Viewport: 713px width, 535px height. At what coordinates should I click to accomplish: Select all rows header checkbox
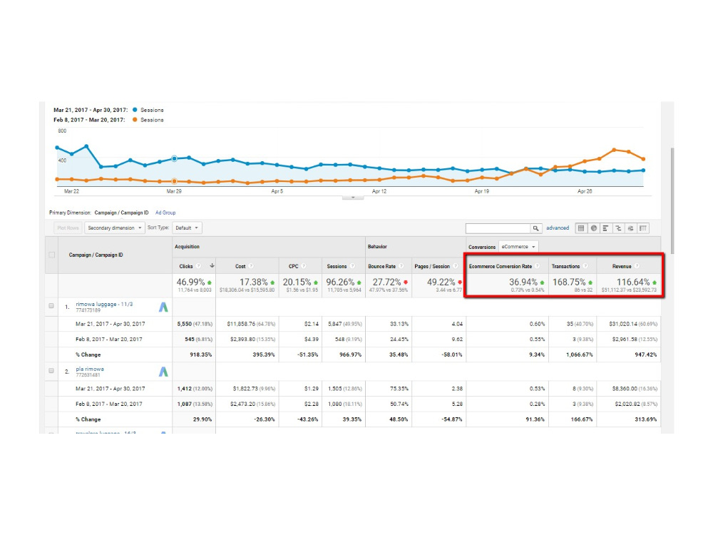(52, 255)
